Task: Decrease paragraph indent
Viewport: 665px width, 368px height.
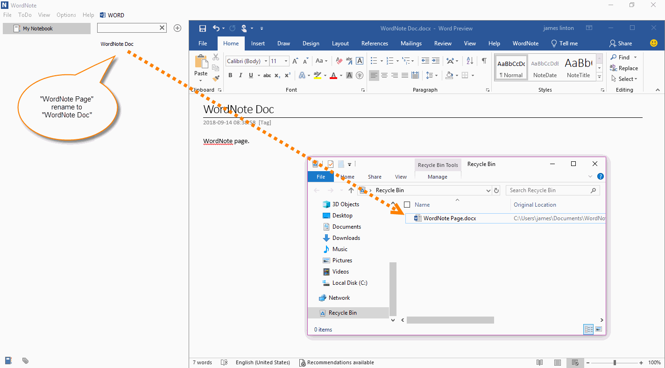Action: tap(425, 61)
